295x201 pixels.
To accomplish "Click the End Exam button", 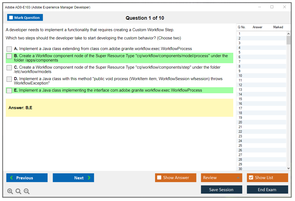I will [267, 190].
